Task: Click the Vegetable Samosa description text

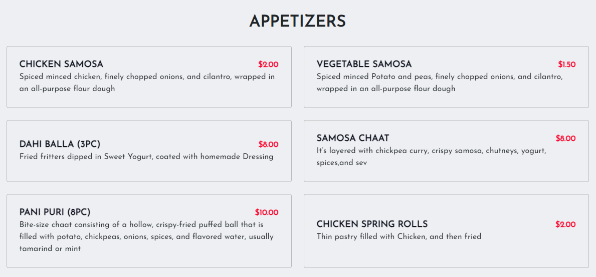Action: 440,82
